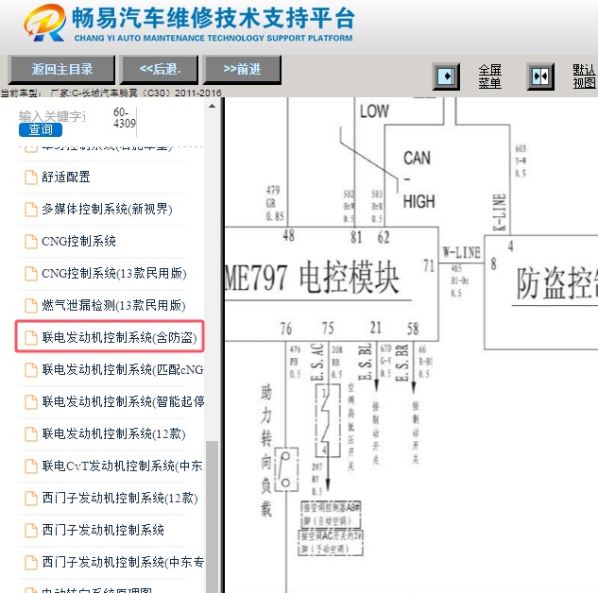Open 联电发动机控制系统(智能起停 entry

point(123,401)
